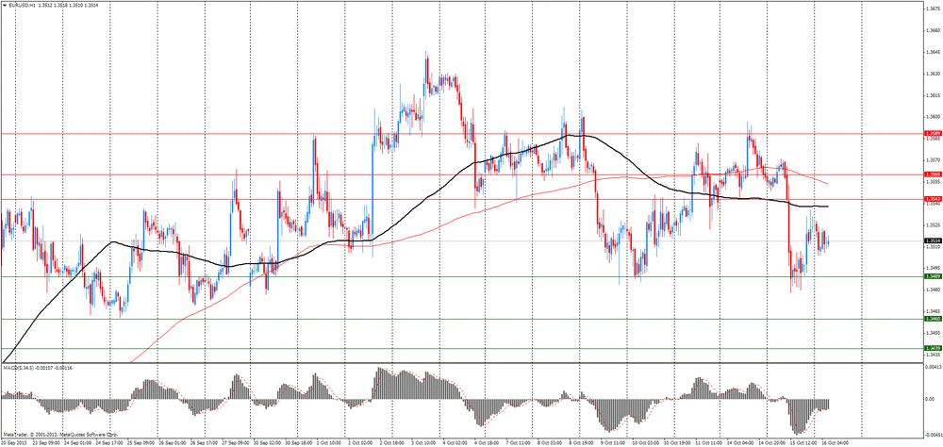Click the green 1.3439 support price label

coord(933,348)
